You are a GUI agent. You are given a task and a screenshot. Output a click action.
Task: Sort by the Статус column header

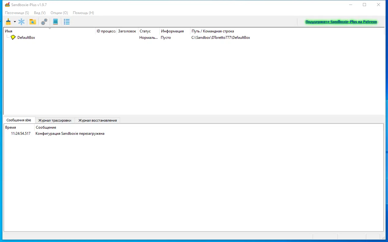149,31
